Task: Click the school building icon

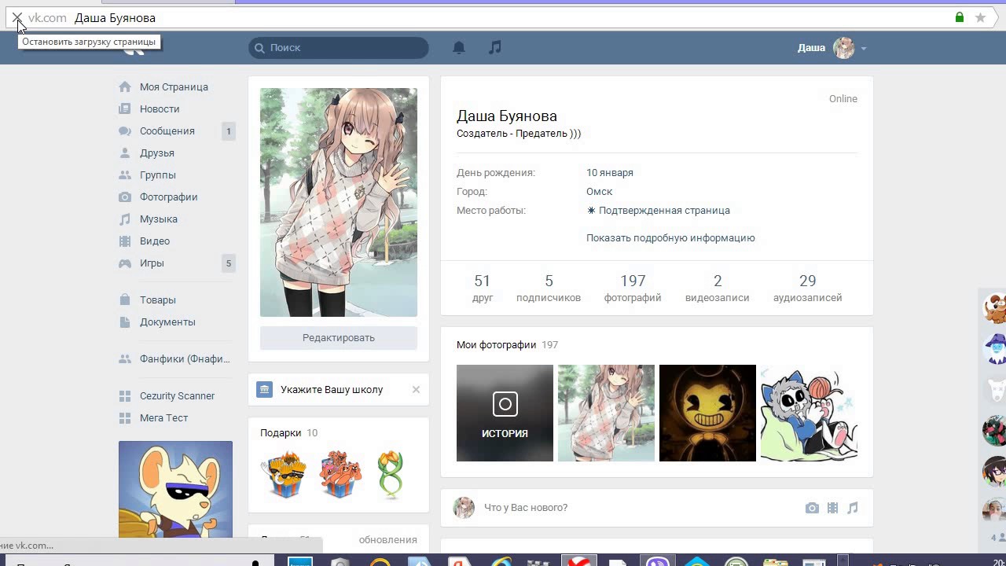Action: tap(265, 389)
